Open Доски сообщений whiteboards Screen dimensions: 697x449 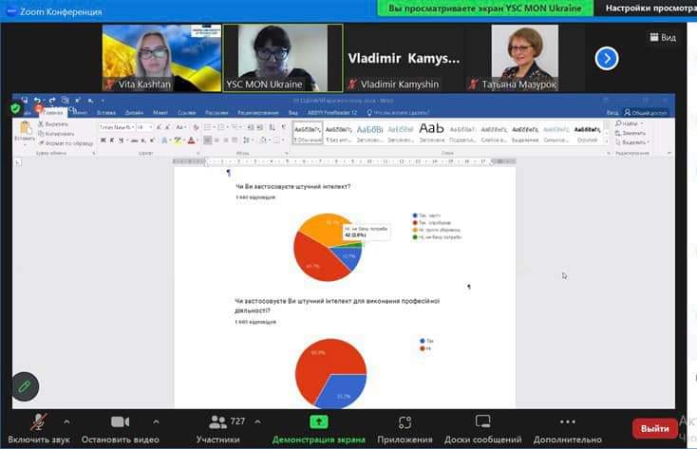tap(482, 428)
